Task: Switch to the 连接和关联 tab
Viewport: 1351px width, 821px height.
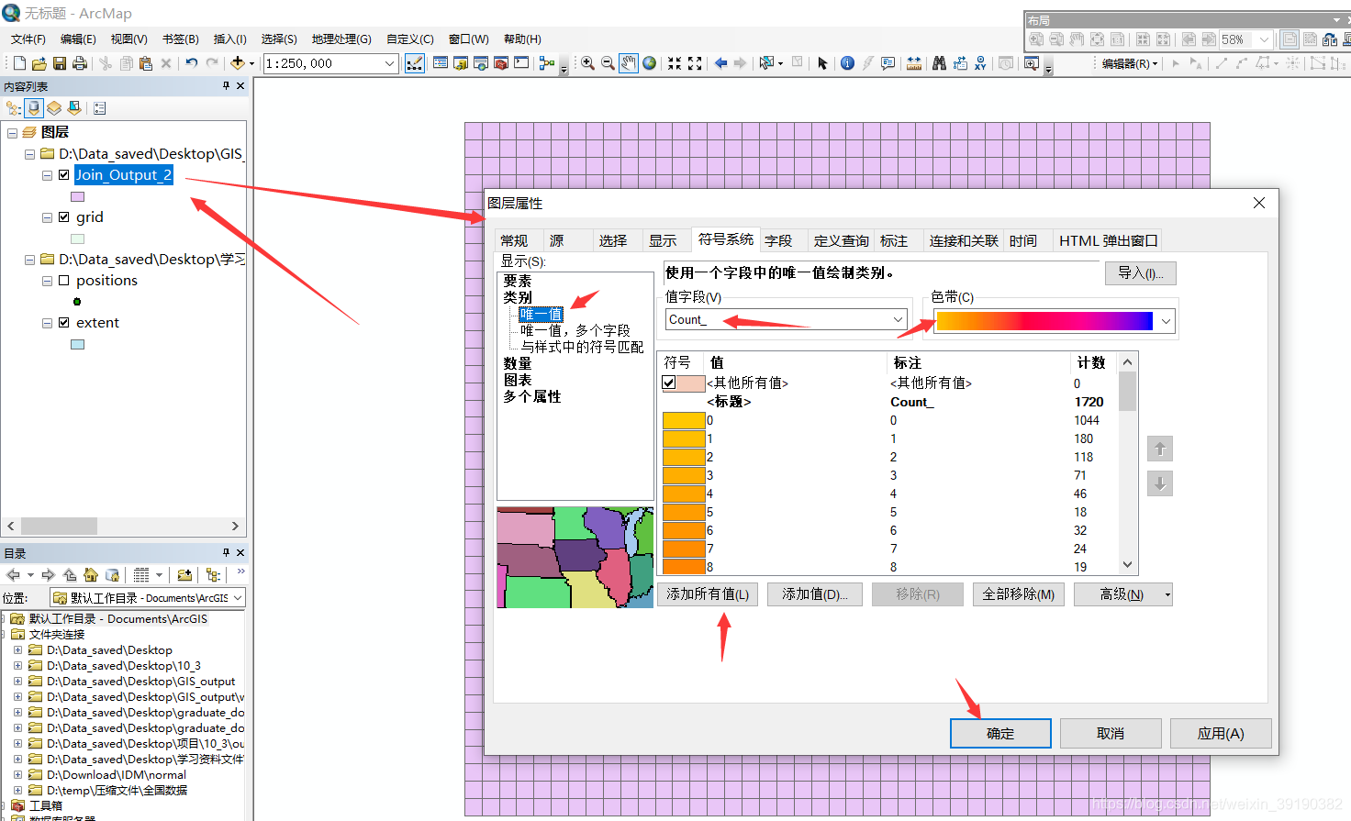Action: (964, 240)
